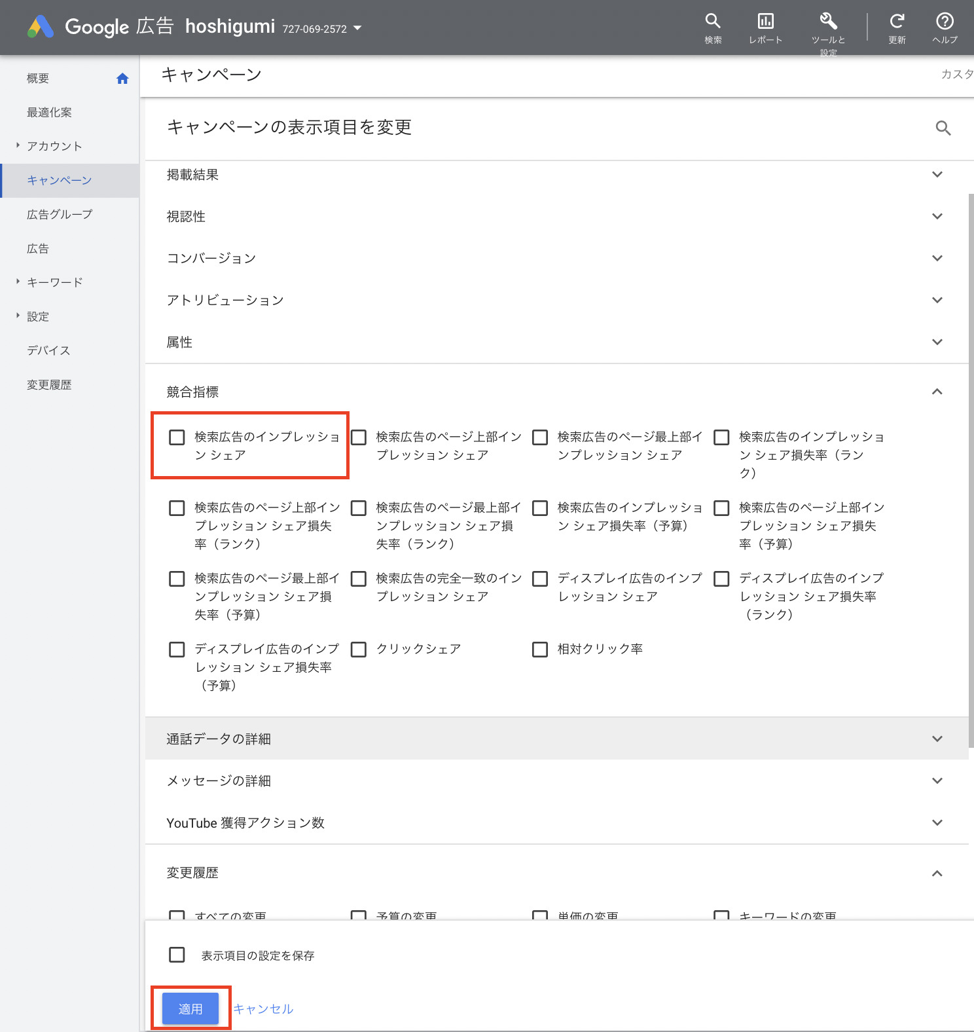This screenshot has height=1032, width=974.
Task: Expand the YouTube 獲得アクション数 section
Action: click(x=937, y=822)
